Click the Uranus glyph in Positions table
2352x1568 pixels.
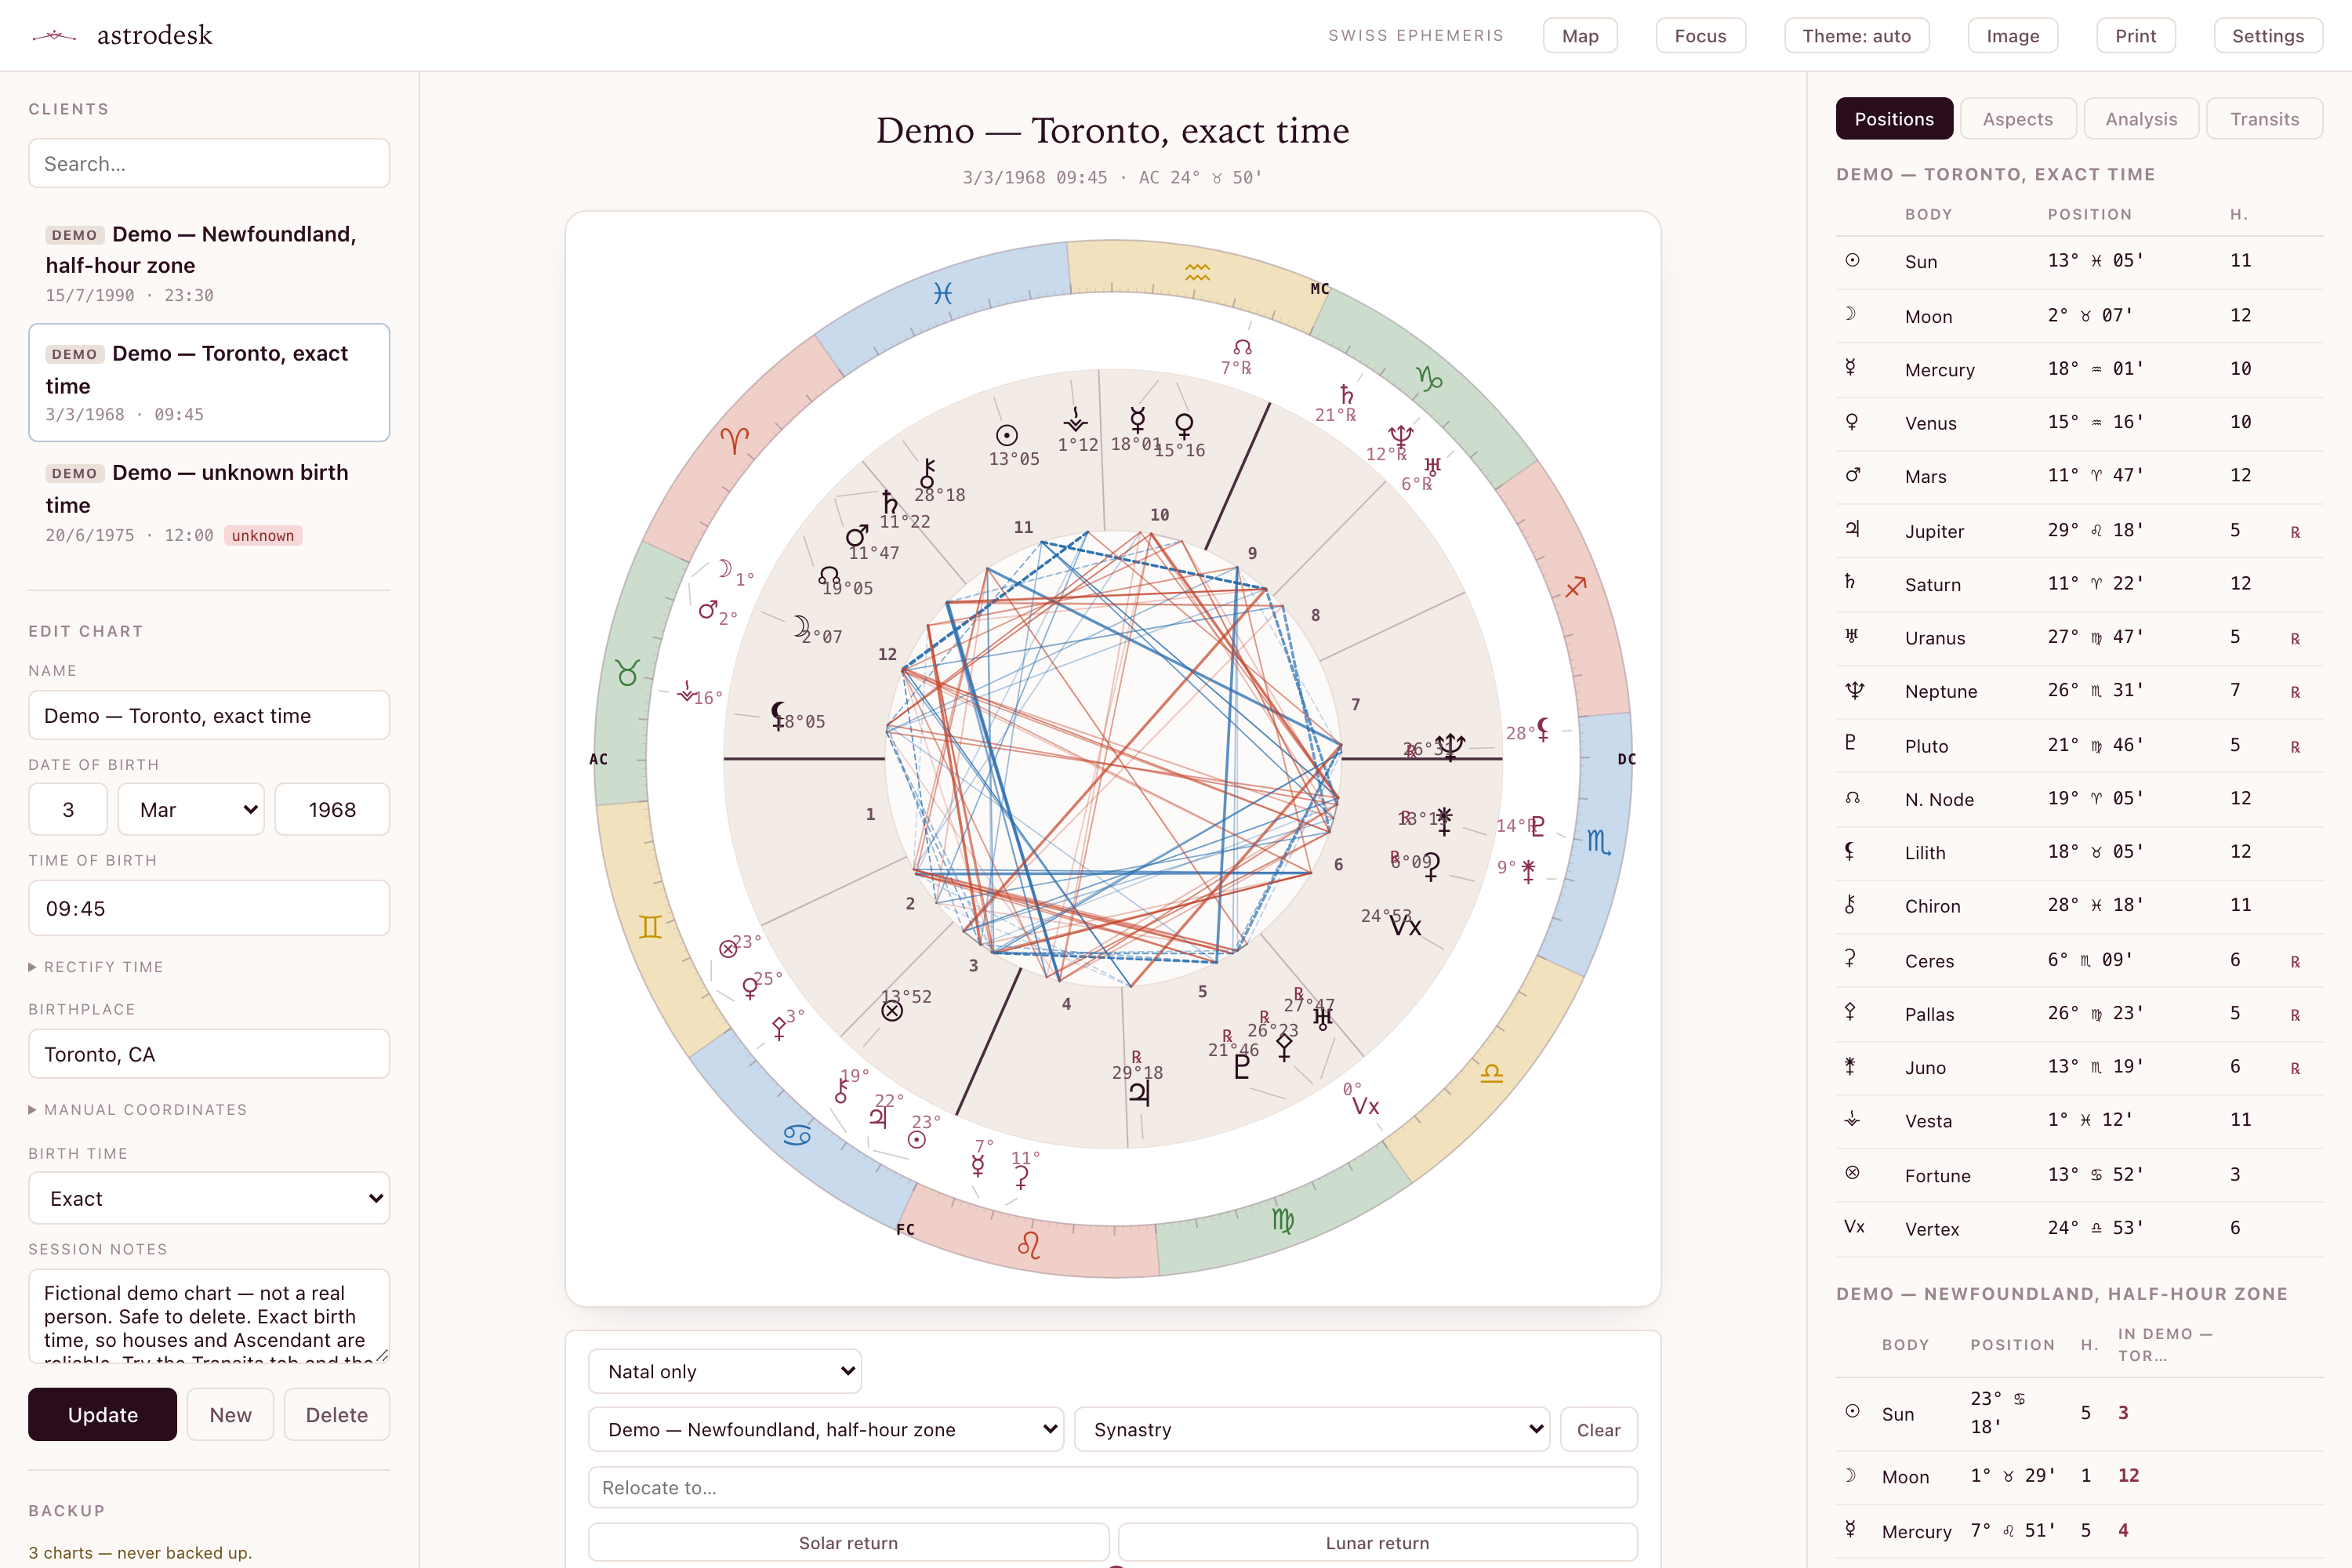(x=1852, y=637)
